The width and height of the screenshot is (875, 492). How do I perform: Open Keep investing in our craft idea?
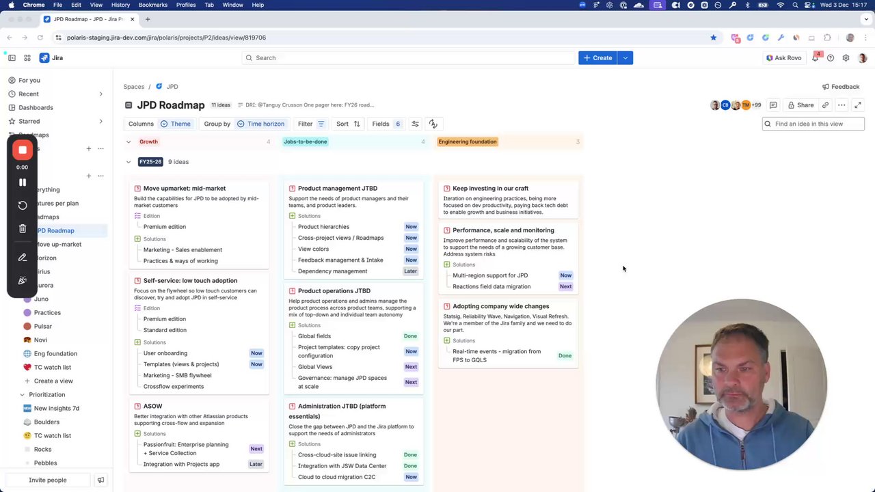pos(490,189)
